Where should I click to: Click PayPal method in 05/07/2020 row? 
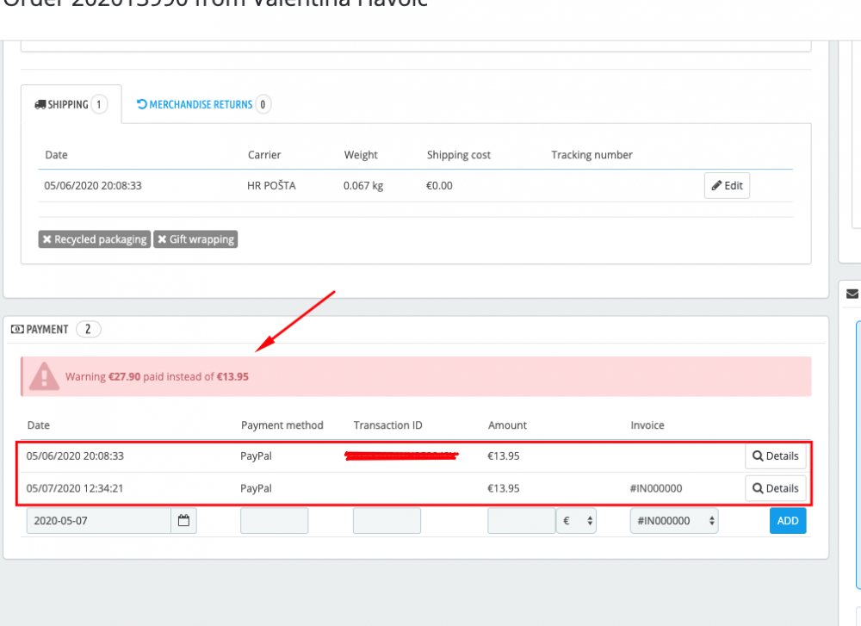256,488
